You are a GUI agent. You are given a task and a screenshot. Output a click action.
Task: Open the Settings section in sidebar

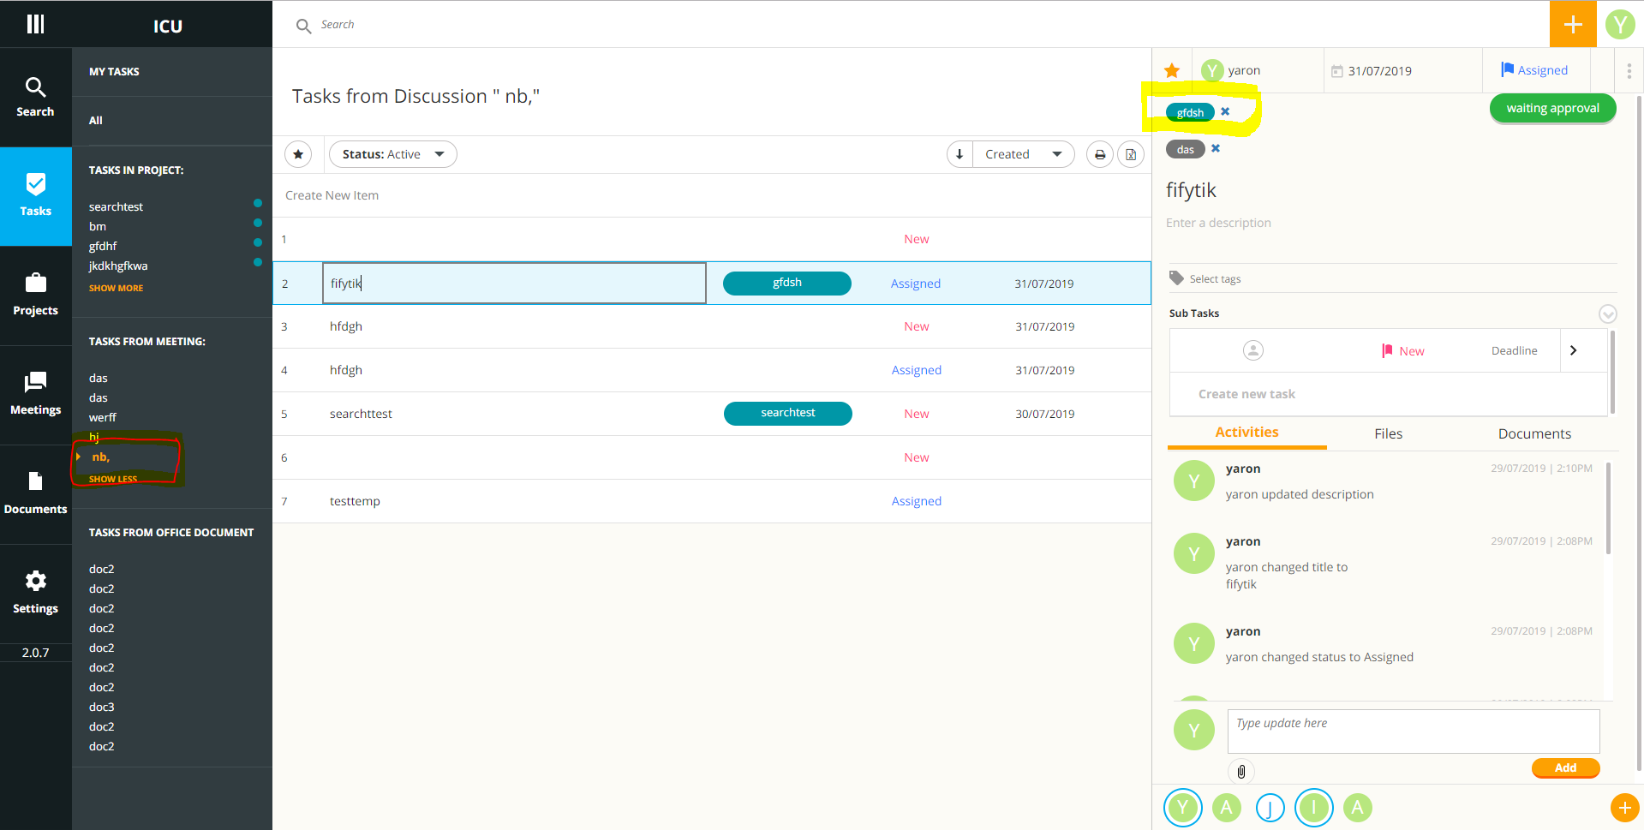(x=35, y=594)
